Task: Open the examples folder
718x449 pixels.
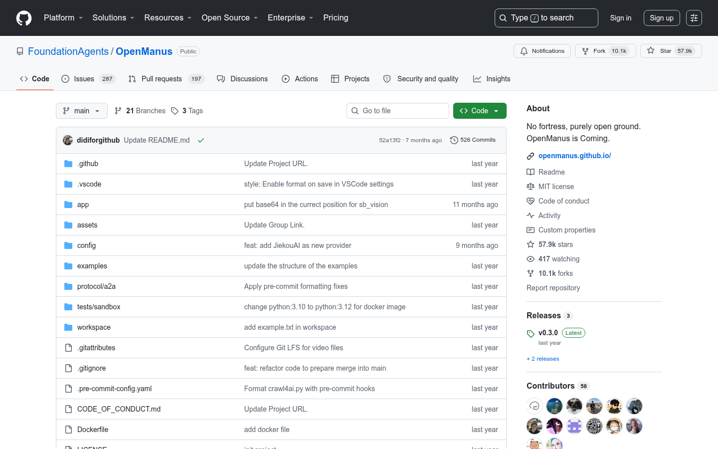Action: click(92, 266)
